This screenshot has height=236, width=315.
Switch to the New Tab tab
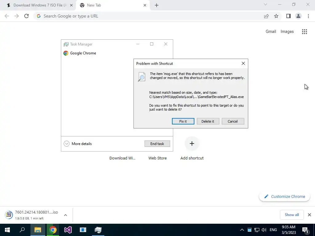tap(113, 5)
